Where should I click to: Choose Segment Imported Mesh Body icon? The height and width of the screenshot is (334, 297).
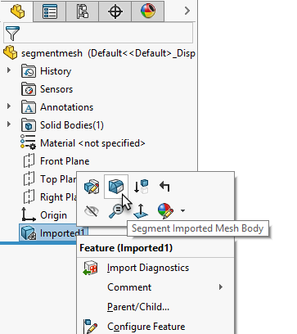[x=116, y=187]
